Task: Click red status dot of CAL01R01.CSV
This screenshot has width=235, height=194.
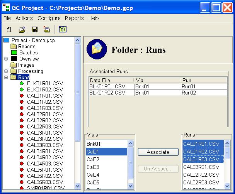Action: (22, 96)
